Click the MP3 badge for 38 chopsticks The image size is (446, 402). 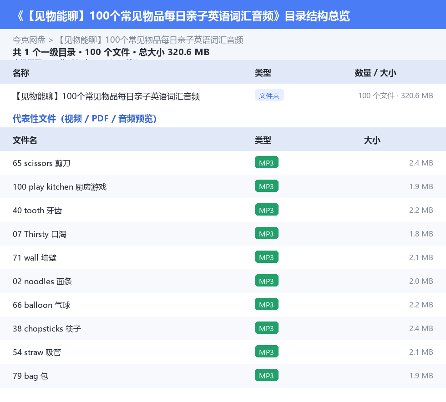267,328
